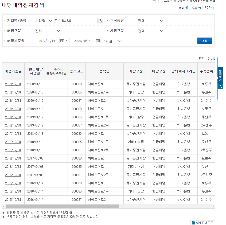Image resolution: width=226 pixels, height=225 pixels.
Task: Click the 명의개서대리인 column header
Action: [x=184, y=71]
